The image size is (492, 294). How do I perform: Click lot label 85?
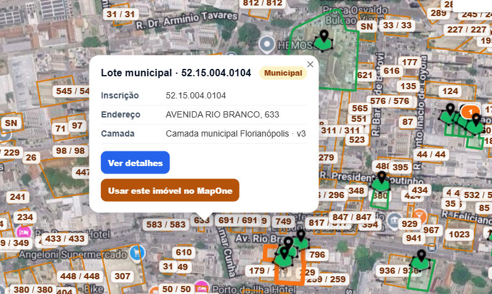coord(484,208)
